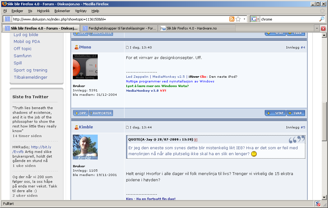Viewport: 328px width, 208px height.
Task: Open Tilbakemeldinger forum category
Action: click(30, 77)
